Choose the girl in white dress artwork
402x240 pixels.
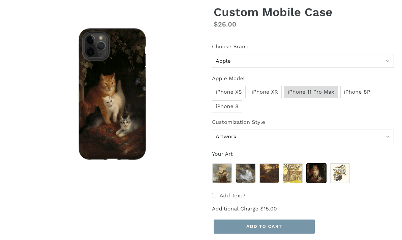(x=246, y=173)
